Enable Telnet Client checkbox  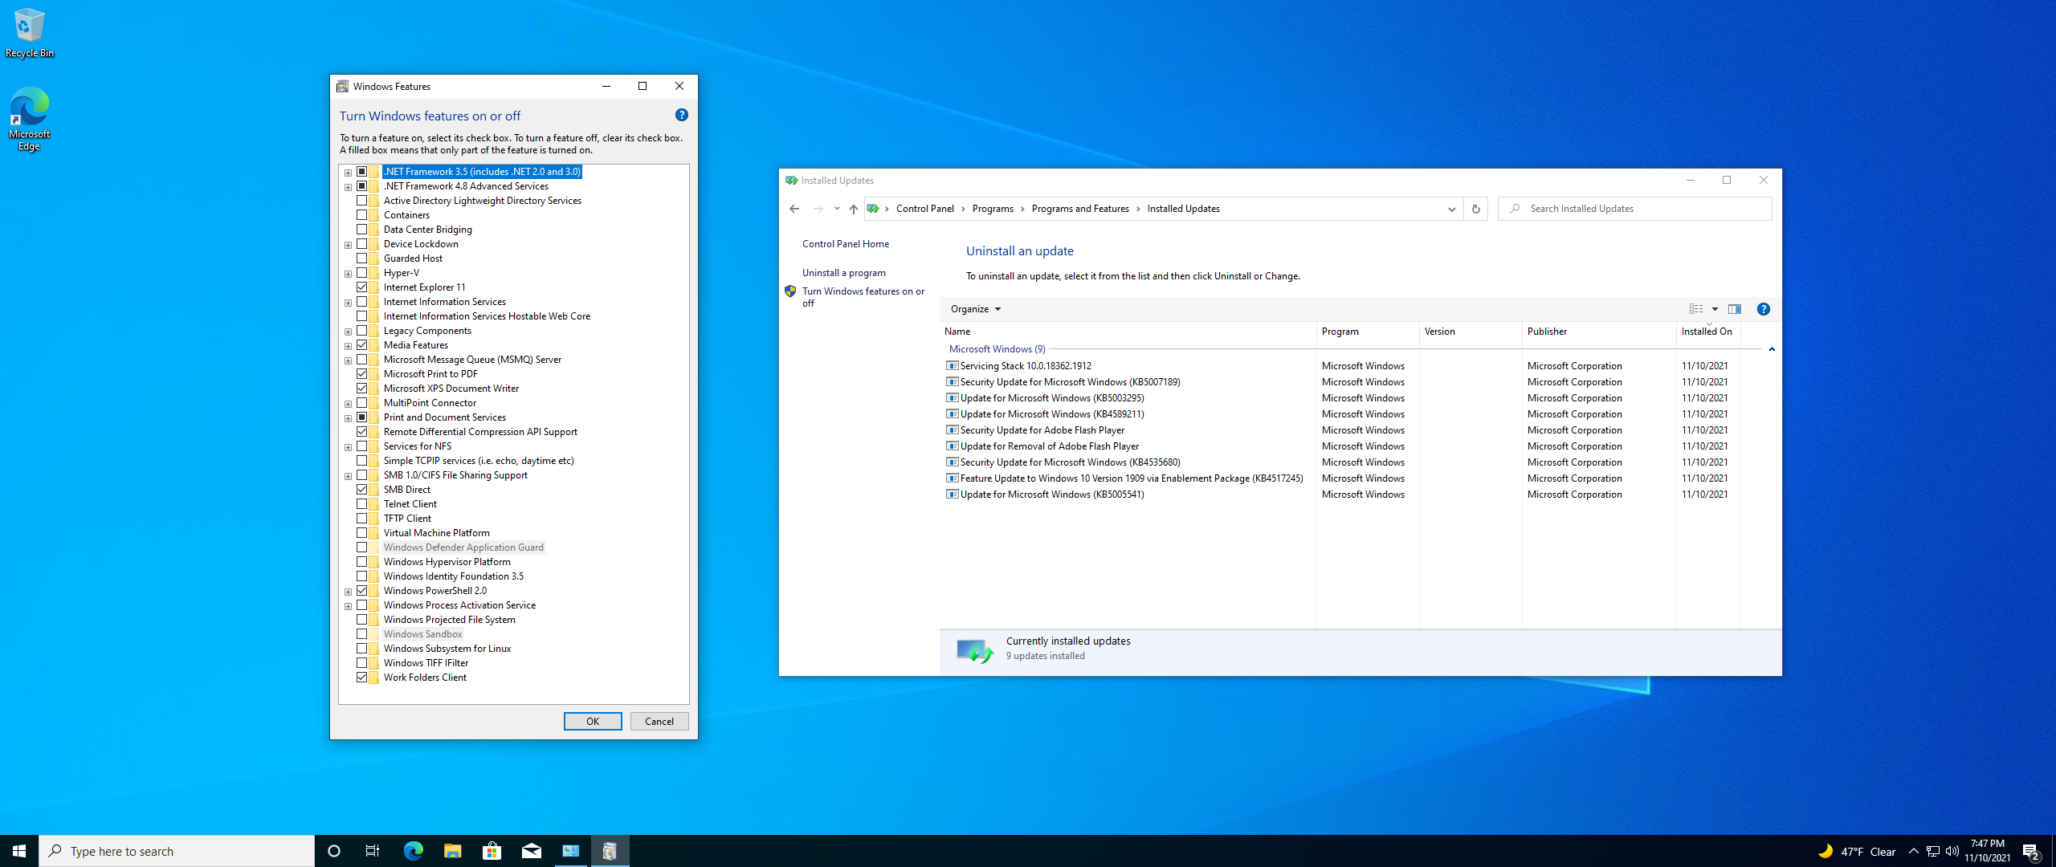coord(362,504)
